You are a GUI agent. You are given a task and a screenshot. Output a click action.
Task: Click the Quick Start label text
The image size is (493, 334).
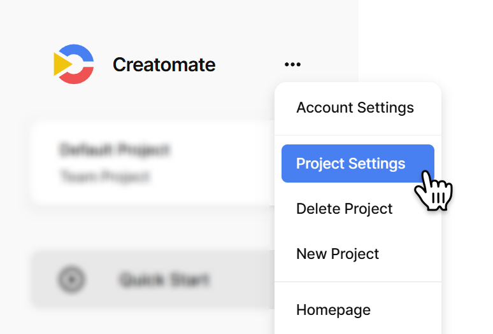(164, 279)
